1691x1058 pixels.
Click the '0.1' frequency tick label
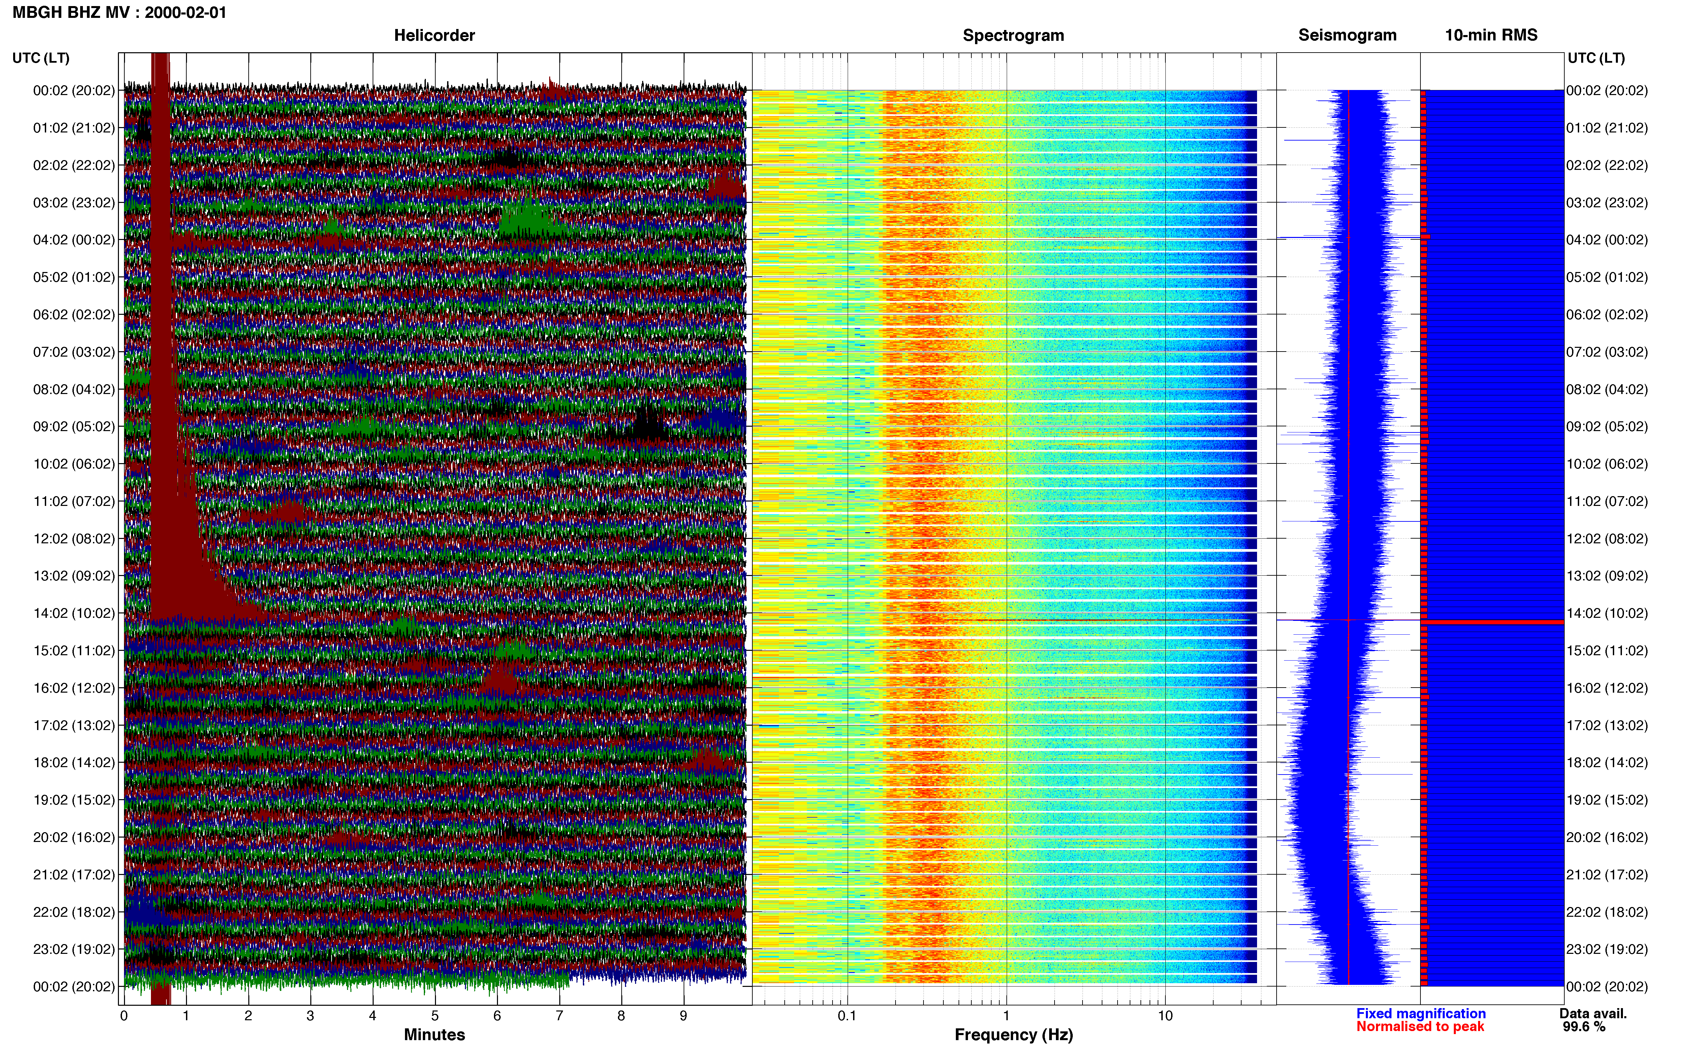[x=847, y=1016]
